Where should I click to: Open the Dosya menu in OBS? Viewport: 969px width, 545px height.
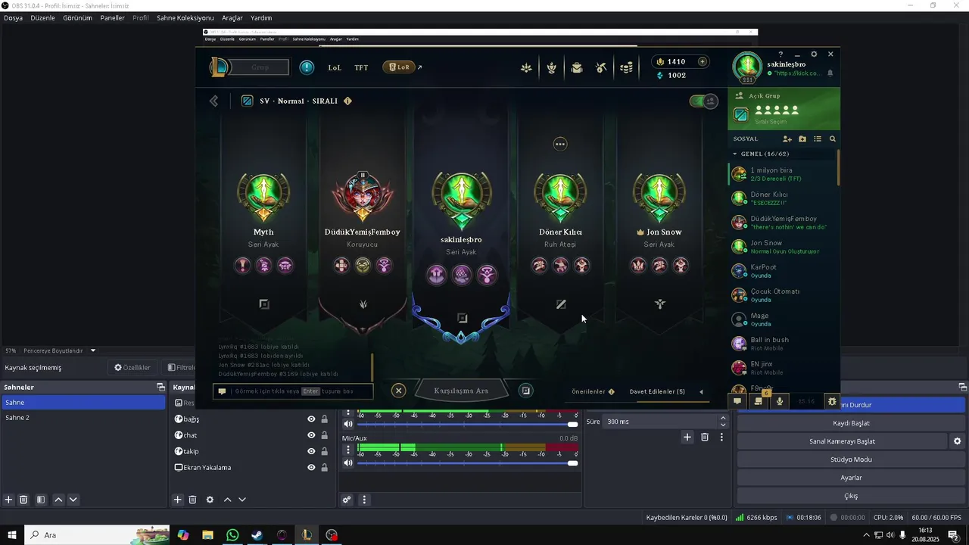click(x=13, y=17)
